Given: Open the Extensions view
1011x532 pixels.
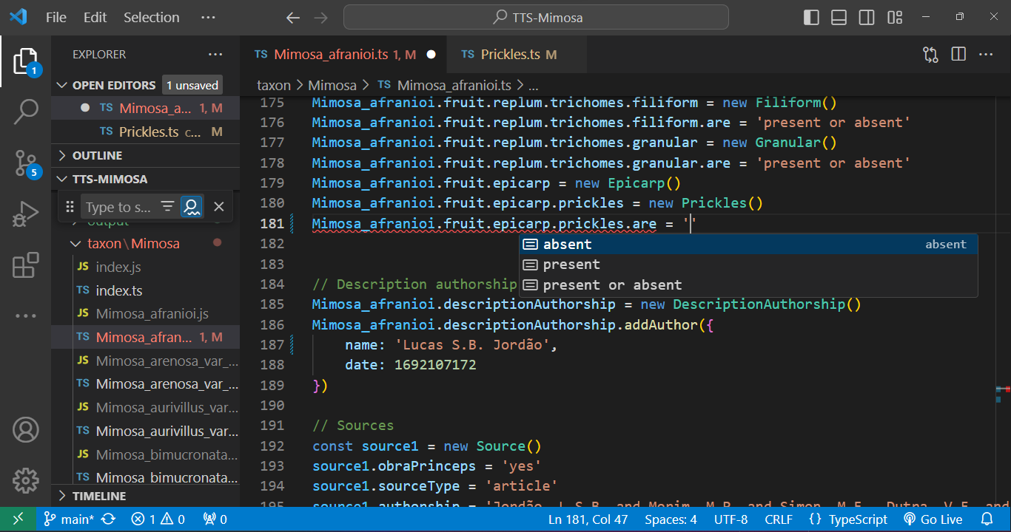Looking at the screenshot, I should (26, 265).
